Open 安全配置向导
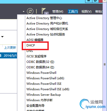 click(x=35, y=106)
